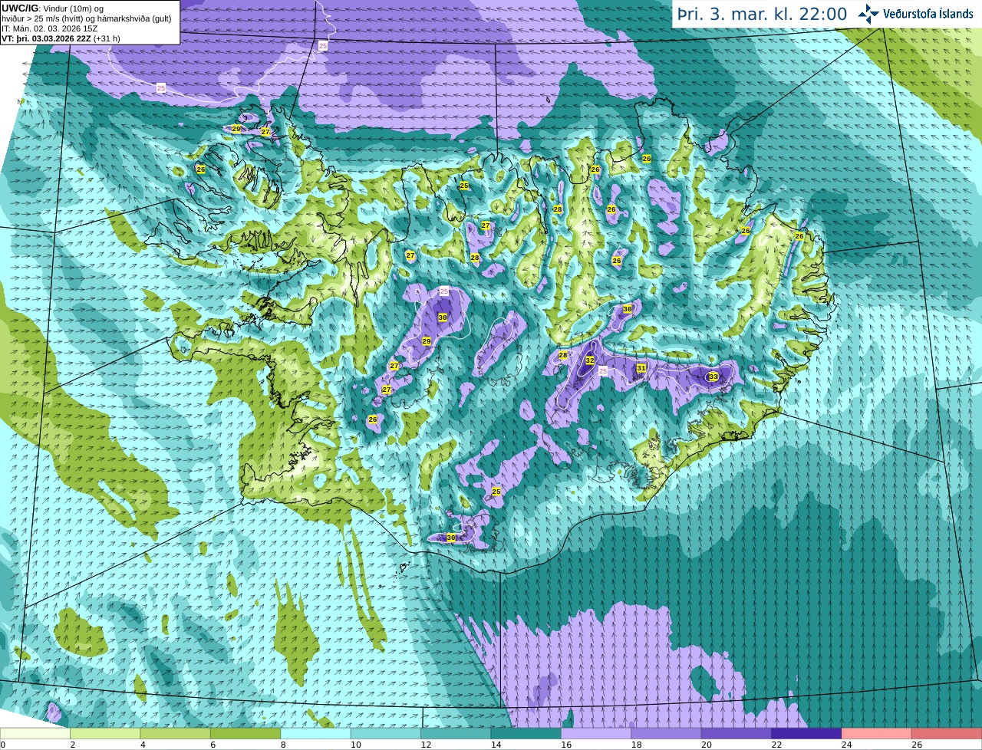Click the yellow 31 maximum gust label
The height and width of the screenshot is (750, 982).
coord(641,368)
